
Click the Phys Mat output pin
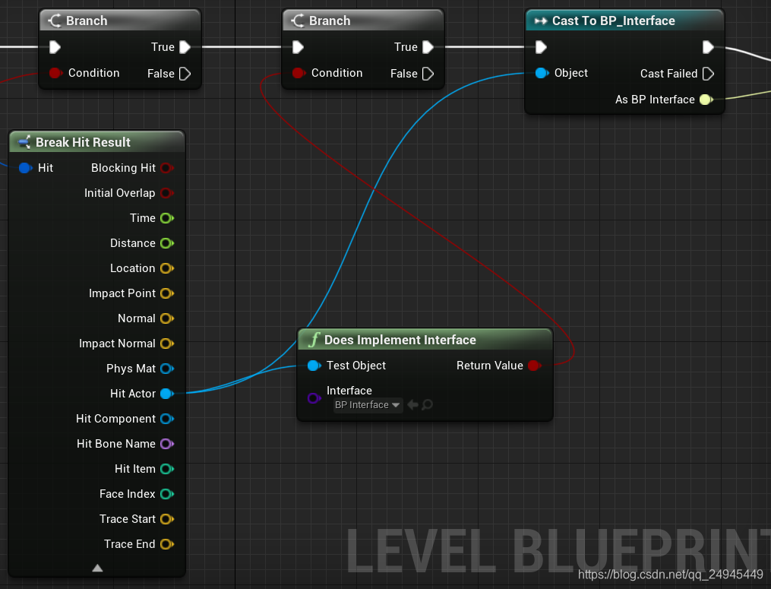click(166, 369)
